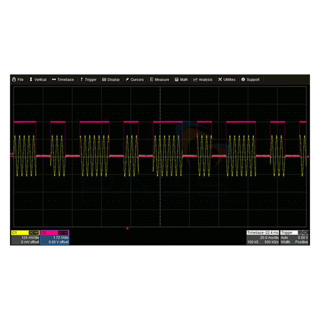320x320 pixels.
Task: Open the Cursors menu
Action: (135, 80)
